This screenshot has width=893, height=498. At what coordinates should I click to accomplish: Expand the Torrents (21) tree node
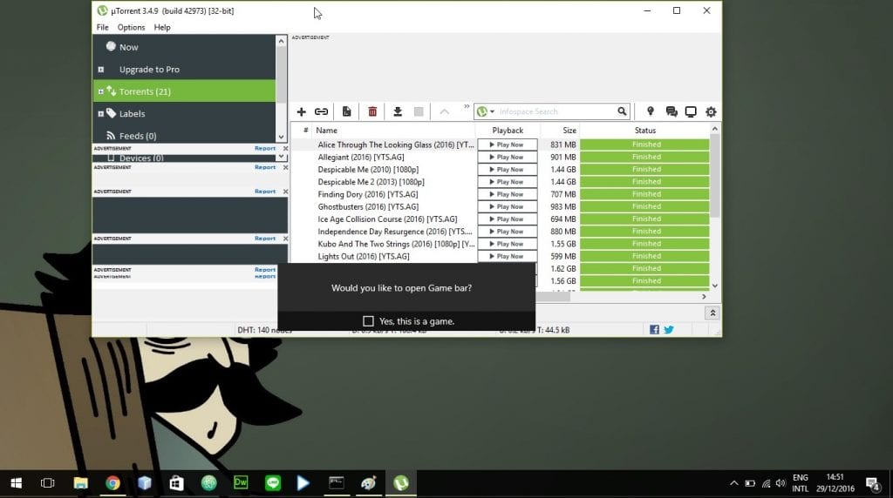coord(101,91)
